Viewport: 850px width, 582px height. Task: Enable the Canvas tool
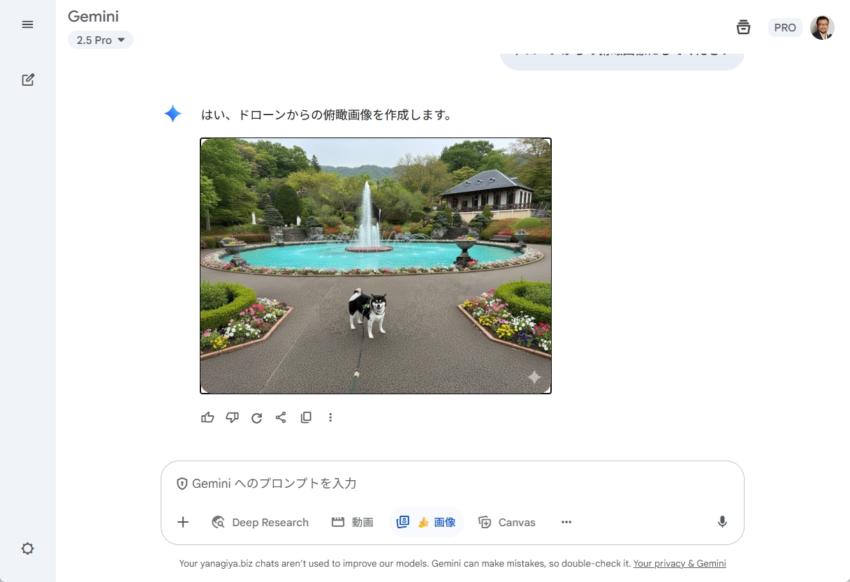point(507,522)
